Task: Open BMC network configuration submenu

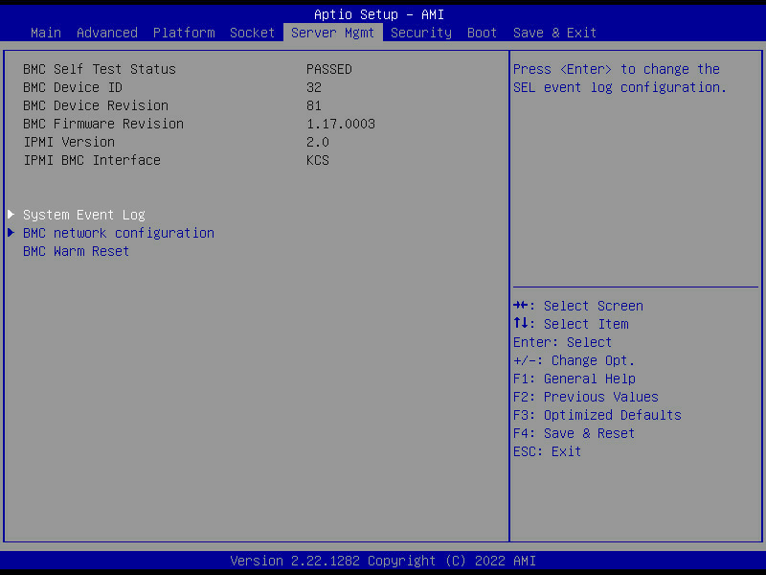Action: tap(119, 233)
